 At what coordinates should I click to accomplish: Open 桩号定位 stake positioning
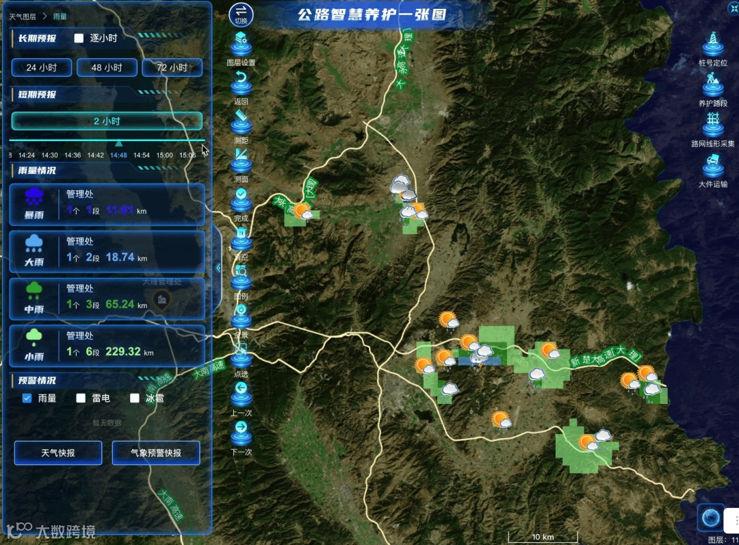tap(713, 44)
